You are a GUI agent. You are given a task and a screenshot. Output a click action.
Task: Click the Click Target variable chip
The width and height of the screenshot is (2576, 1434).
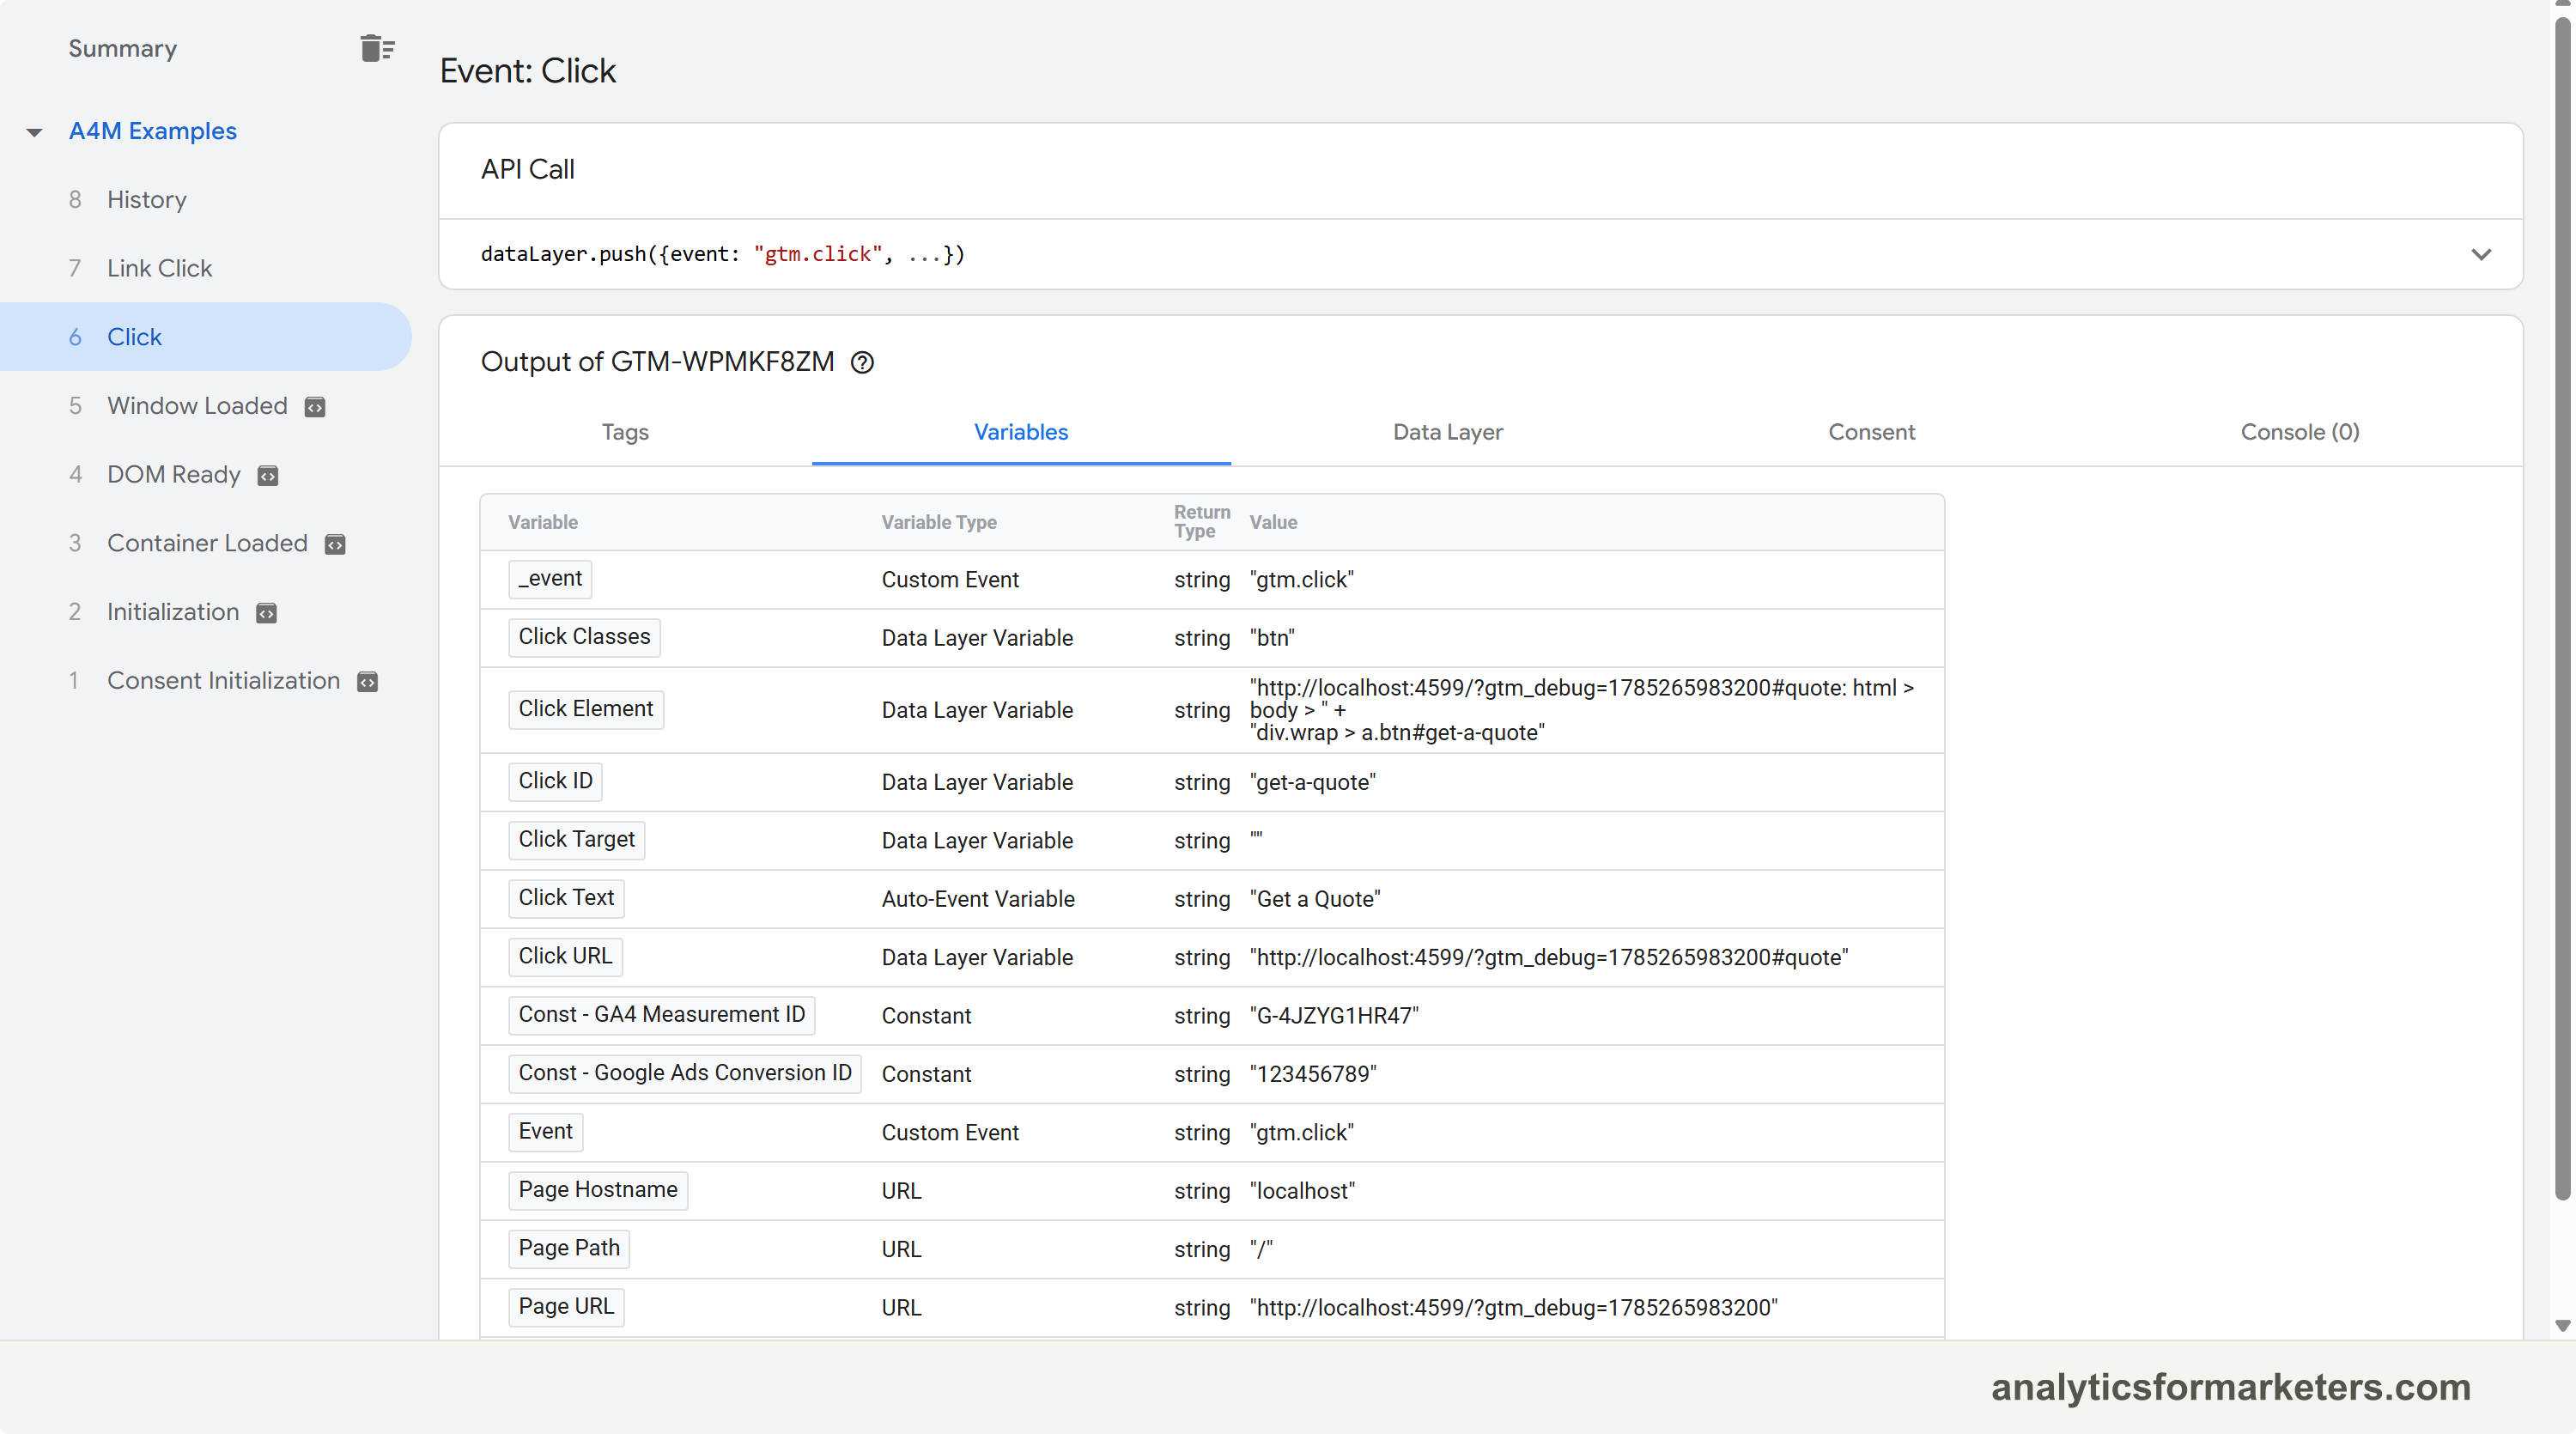tap(576, 840)
